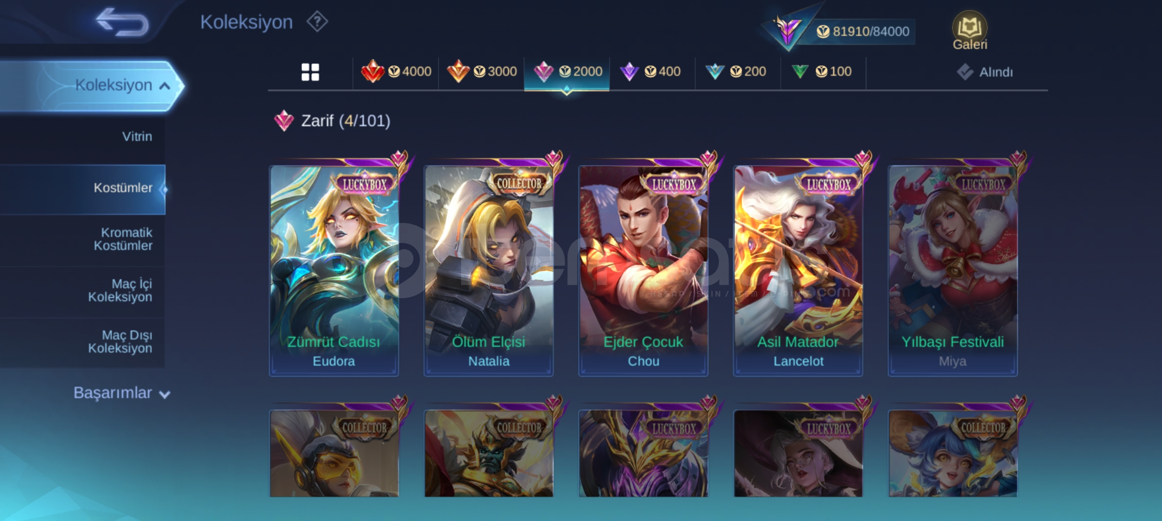The image size is (1162, 521).
Task: Toggle the Alındı owned filter
Action: point(985,72)
